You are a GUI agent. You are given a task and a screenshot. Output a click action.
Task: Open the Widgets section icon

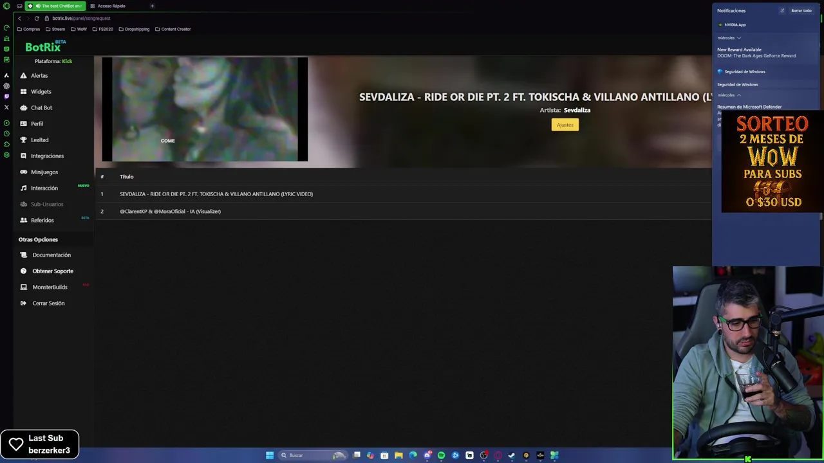(x=24, y=91)
